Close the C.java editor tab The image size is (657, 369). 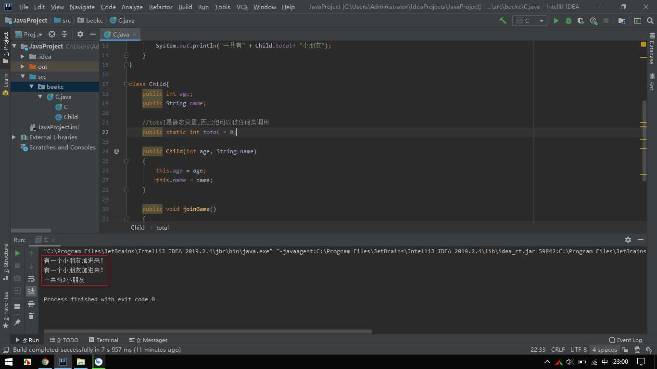point(135,34)
